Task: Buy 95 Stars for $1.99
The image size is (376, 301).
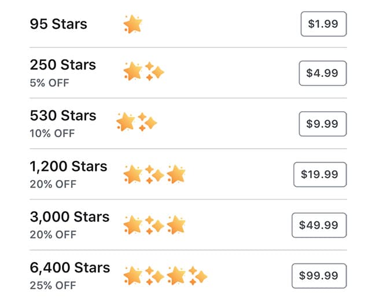Action: tap(323, 24)
